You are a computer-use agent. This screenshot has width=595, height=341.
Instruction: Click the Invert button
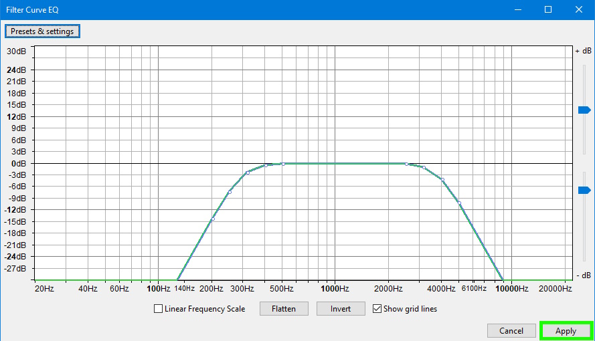[x=341, y=309]
